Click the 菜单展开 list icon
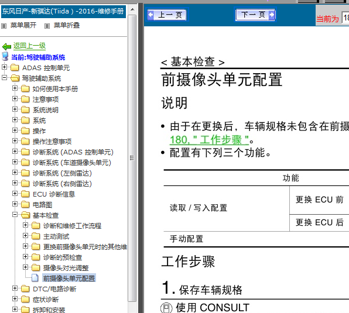 (x=4, y=26)
